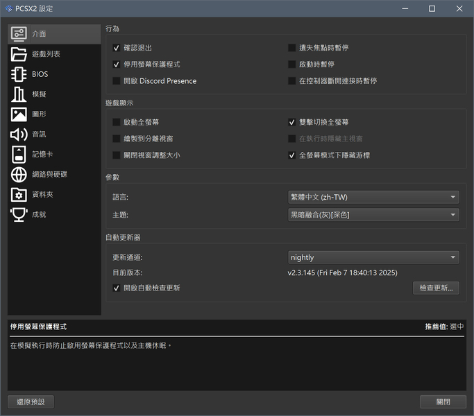This screenshot has width=474, height=416.
Task: Minimize the PCSX2 設定 window
Action: point(405,8)
